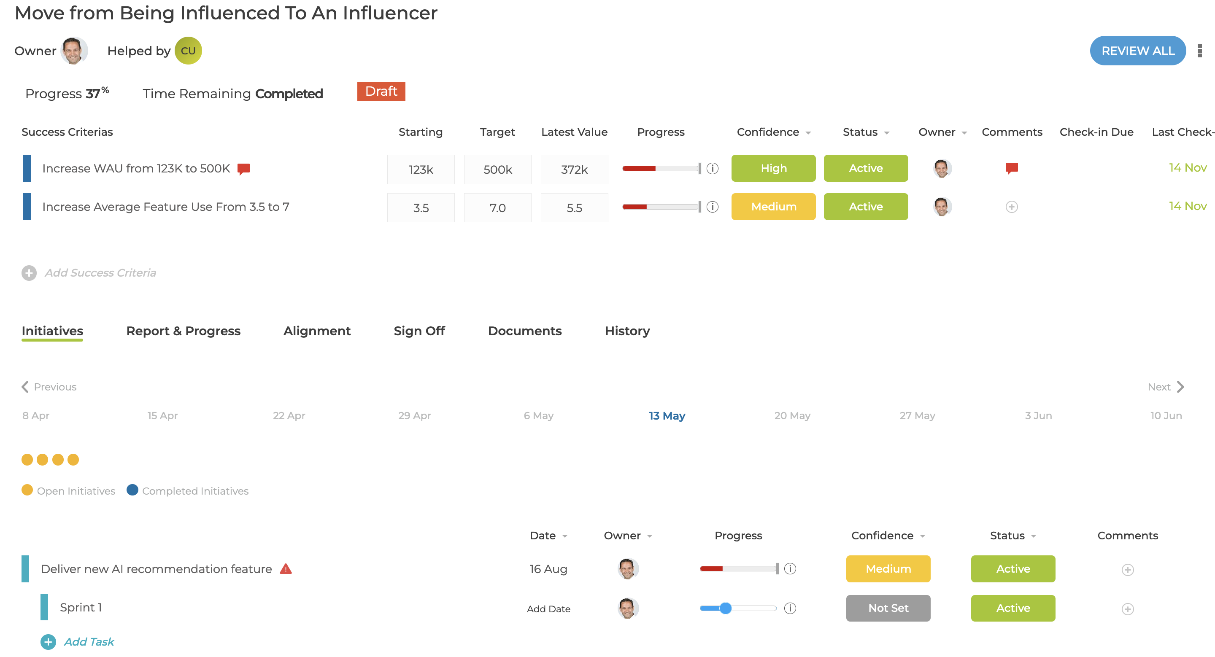Viewport: 1215px width, 657px height.
Task: Click the plus icon for Add Success Criteria
Action: click(x=29, y=273)
